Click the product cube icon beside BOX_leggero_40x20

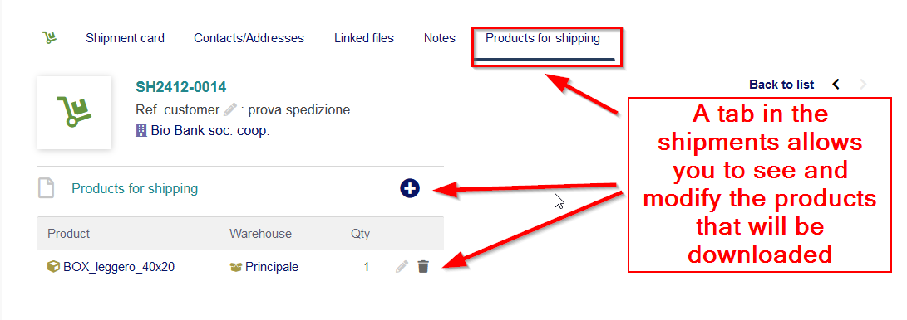pyautogui.click(x=53, y=267)
